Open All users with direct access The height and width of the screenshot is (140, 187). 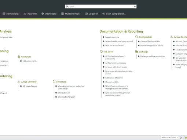coord(116,67)
